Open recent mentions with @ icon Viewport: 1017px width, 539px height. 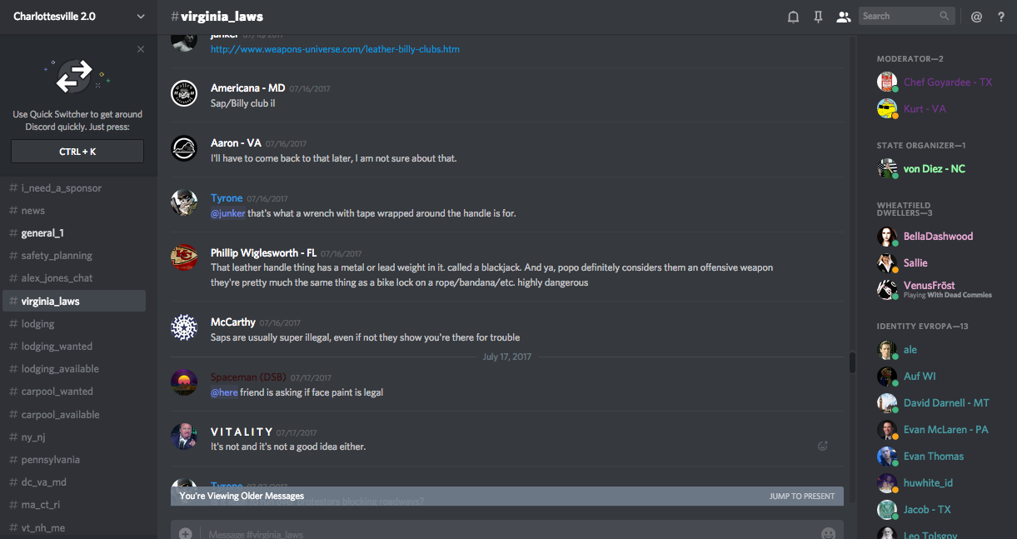coord(976,17)
